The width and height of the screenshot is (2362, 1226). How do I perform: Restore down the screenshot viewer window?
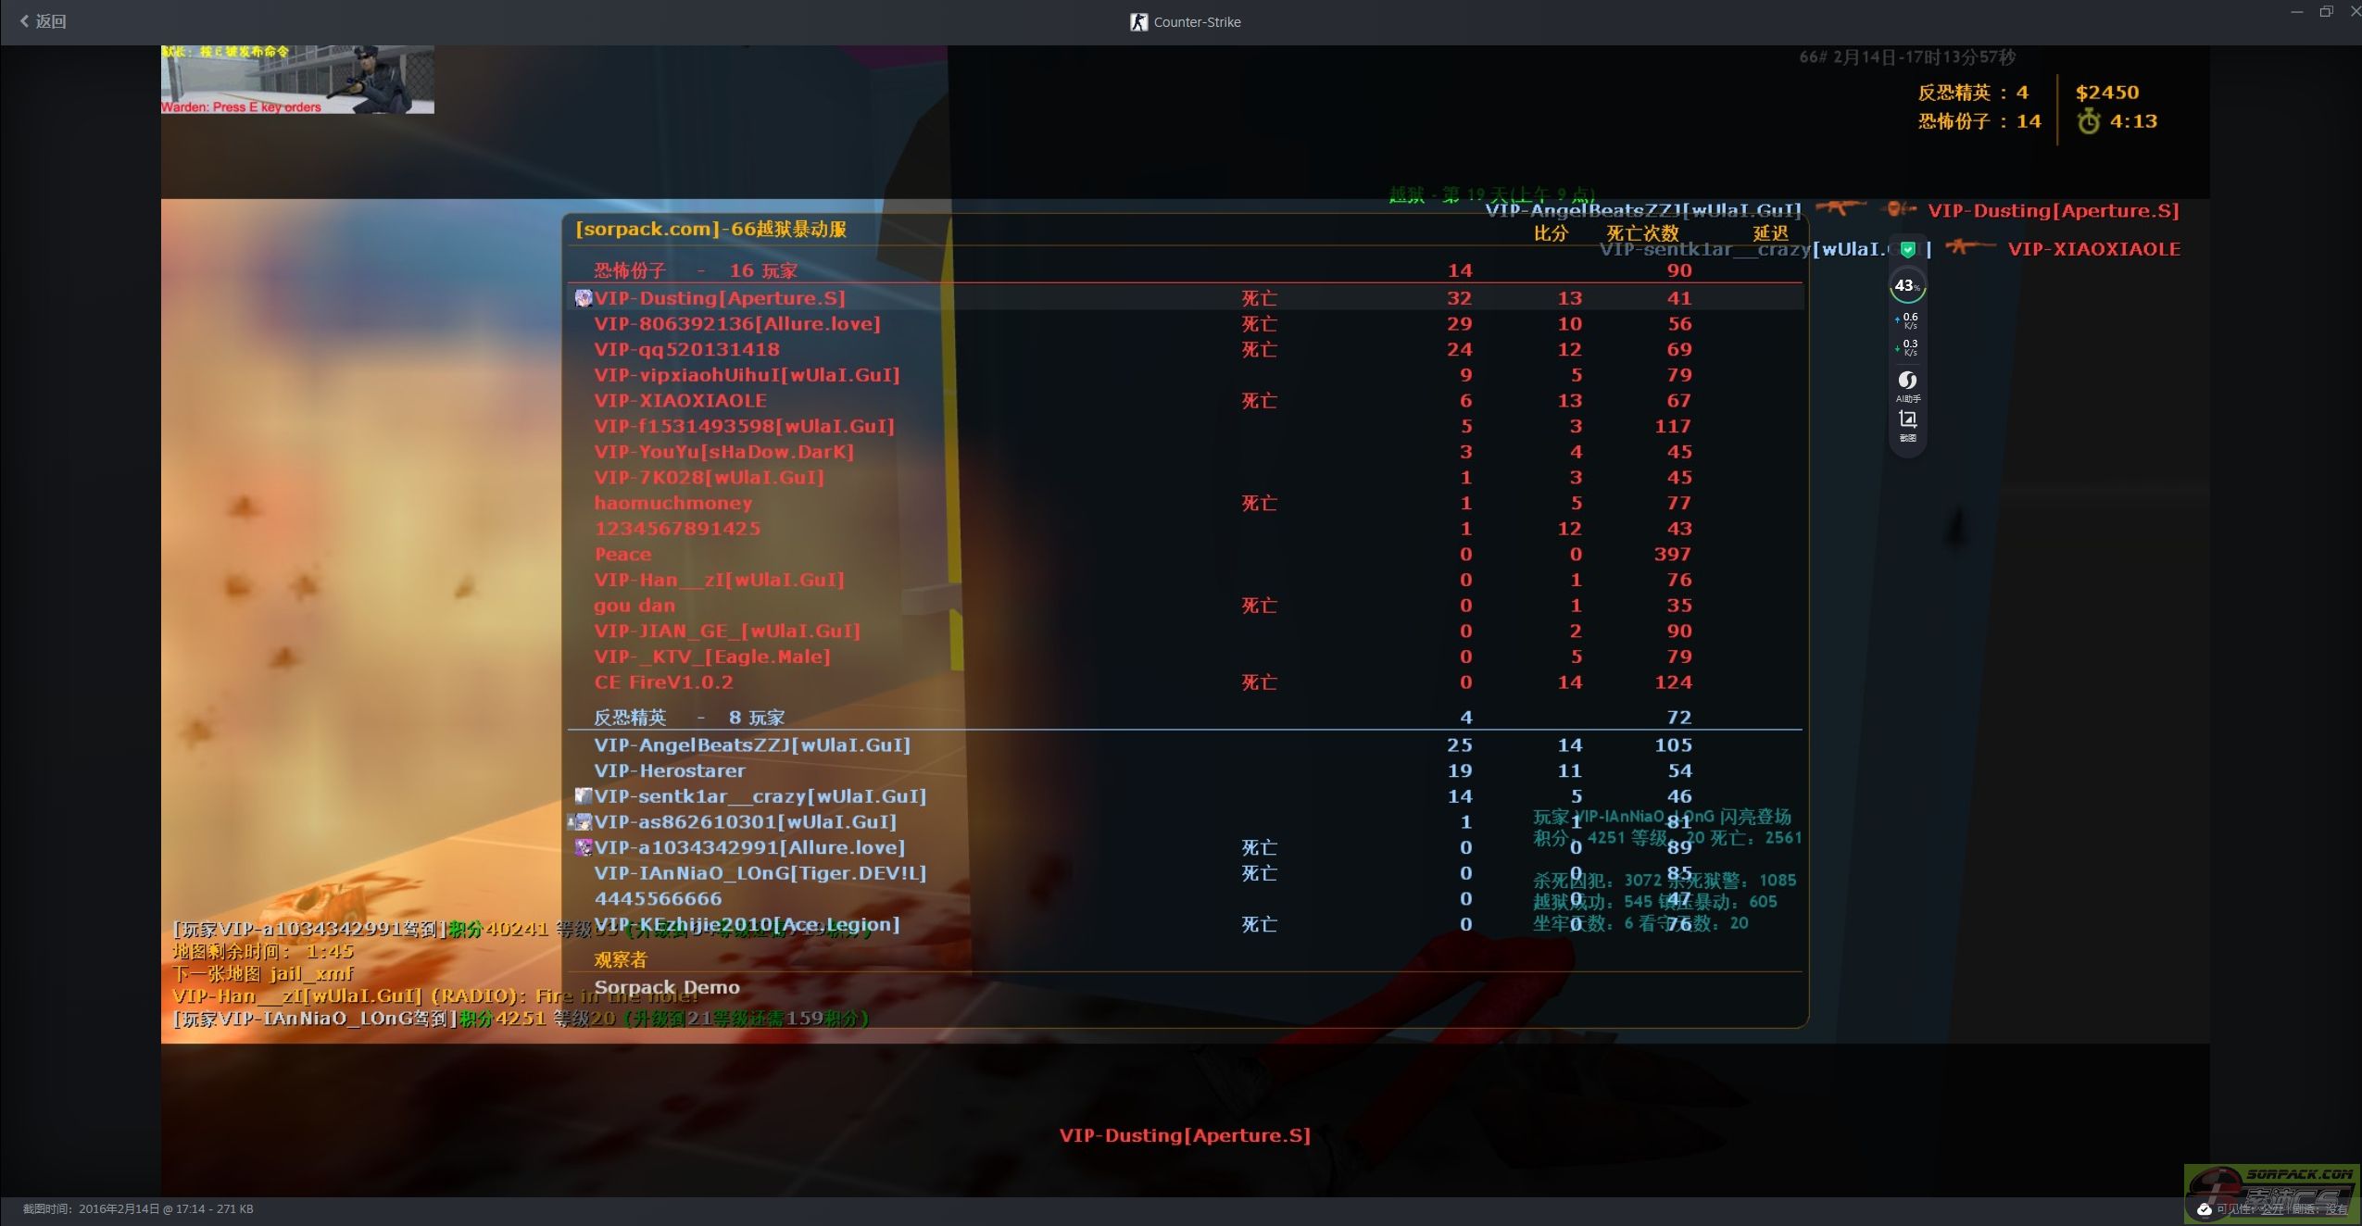coord(2326,12)
